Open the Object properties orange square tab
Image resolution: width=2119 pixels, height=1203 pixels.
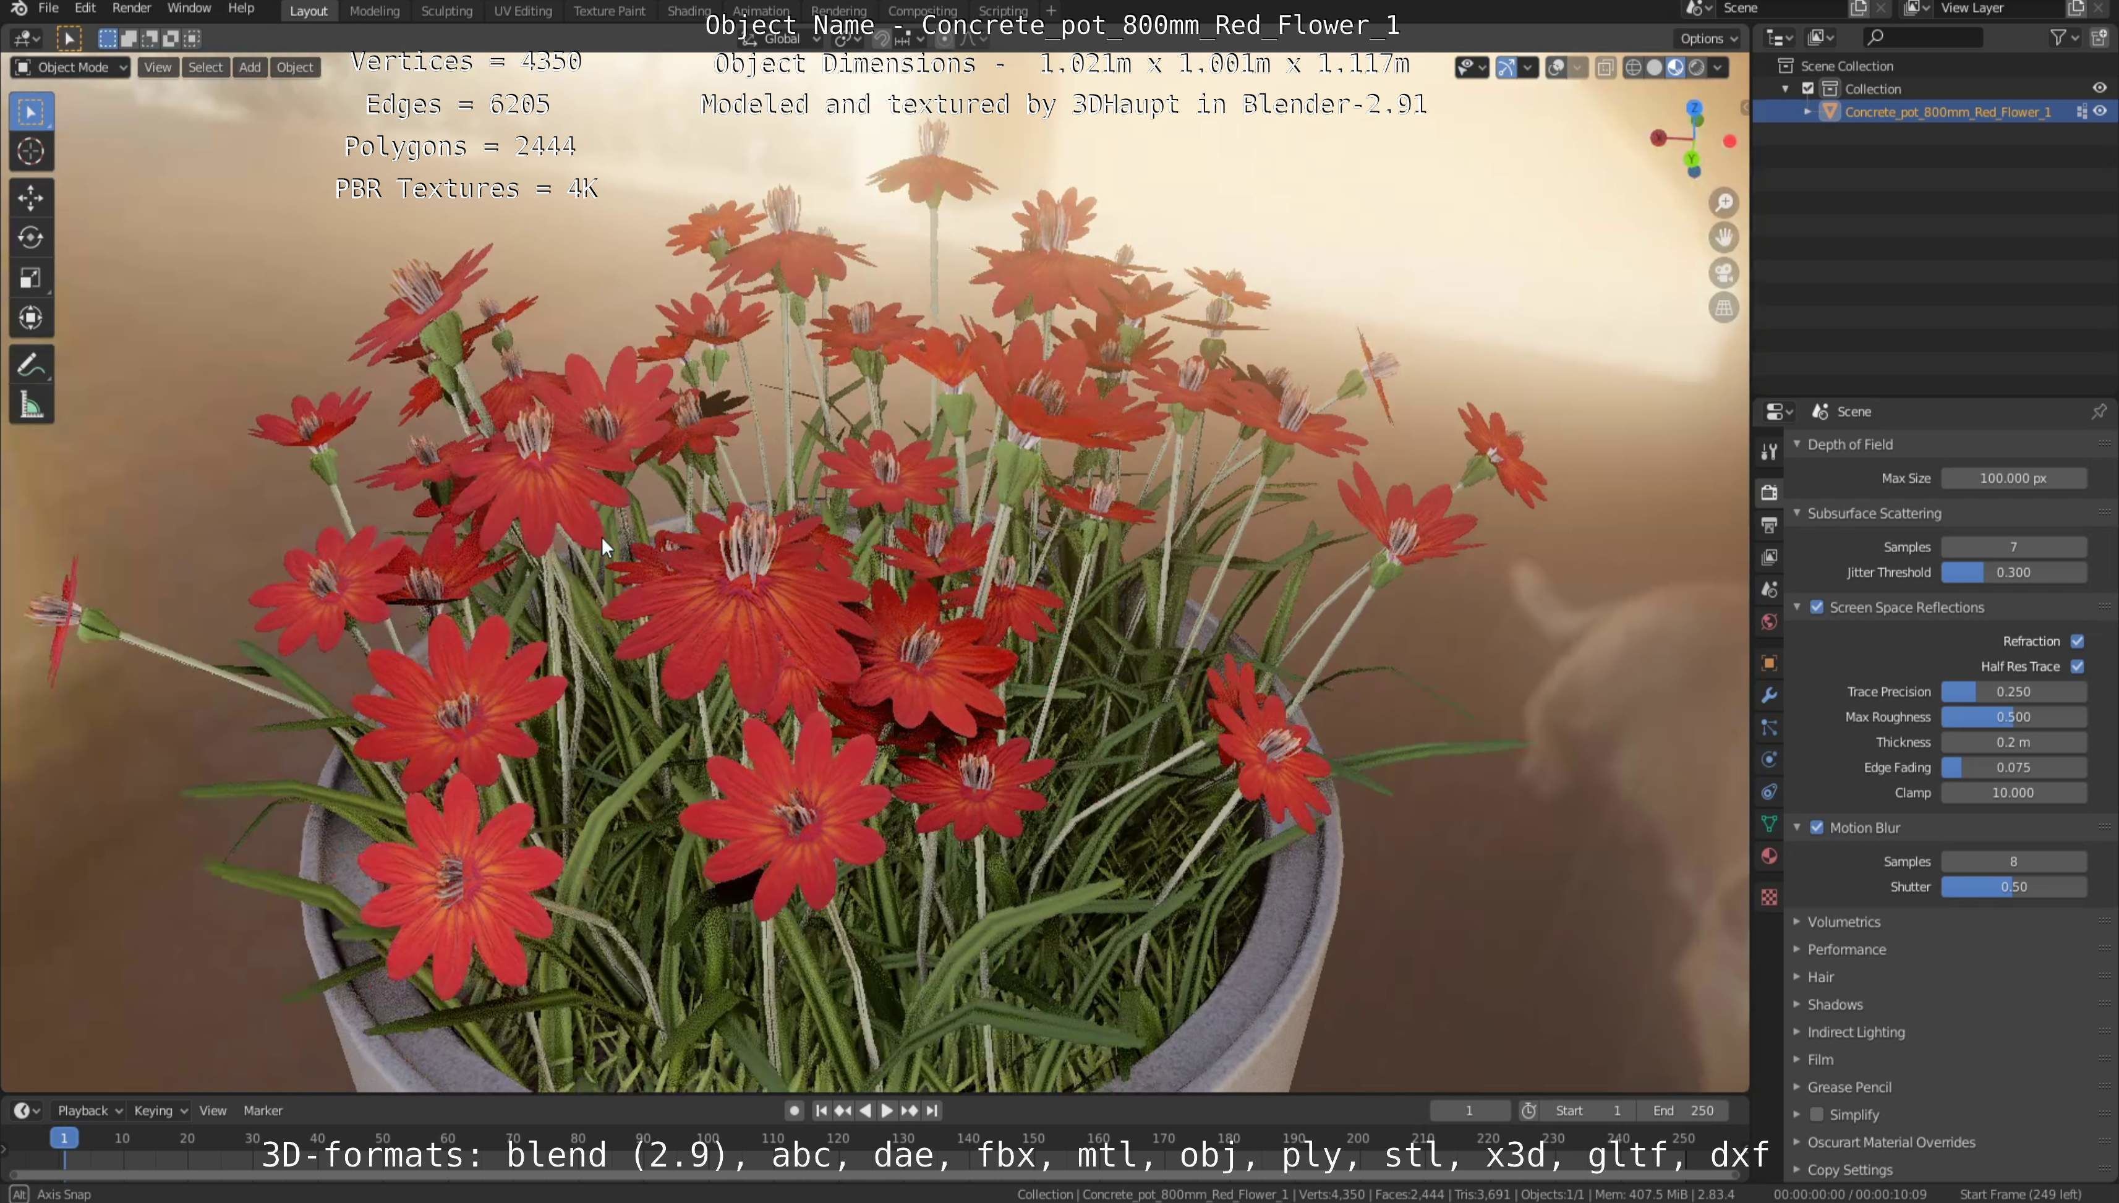(x=1768, y=663)
